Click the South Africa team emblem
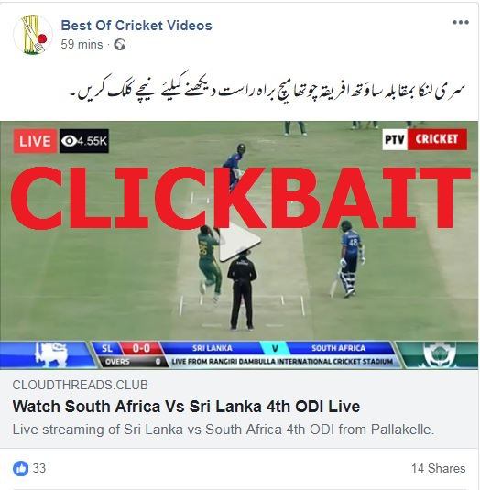 pyautogui.click(x=439, y=354)
